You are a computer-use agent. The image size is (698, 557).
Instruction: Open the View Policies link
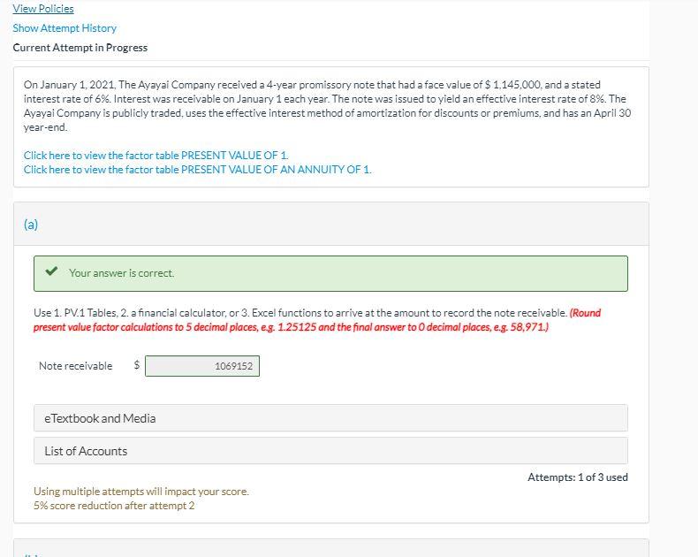pos(43,9)
